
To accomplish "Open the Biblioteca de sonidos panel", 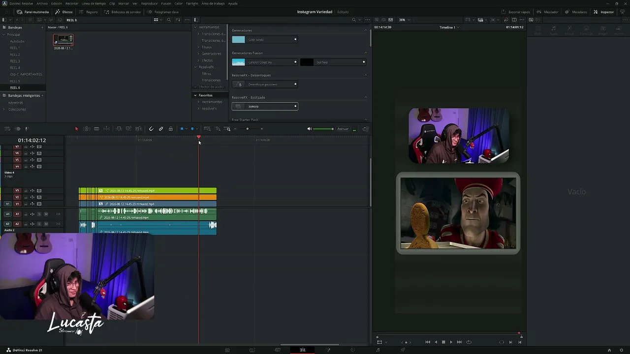I will click(123, 12).
